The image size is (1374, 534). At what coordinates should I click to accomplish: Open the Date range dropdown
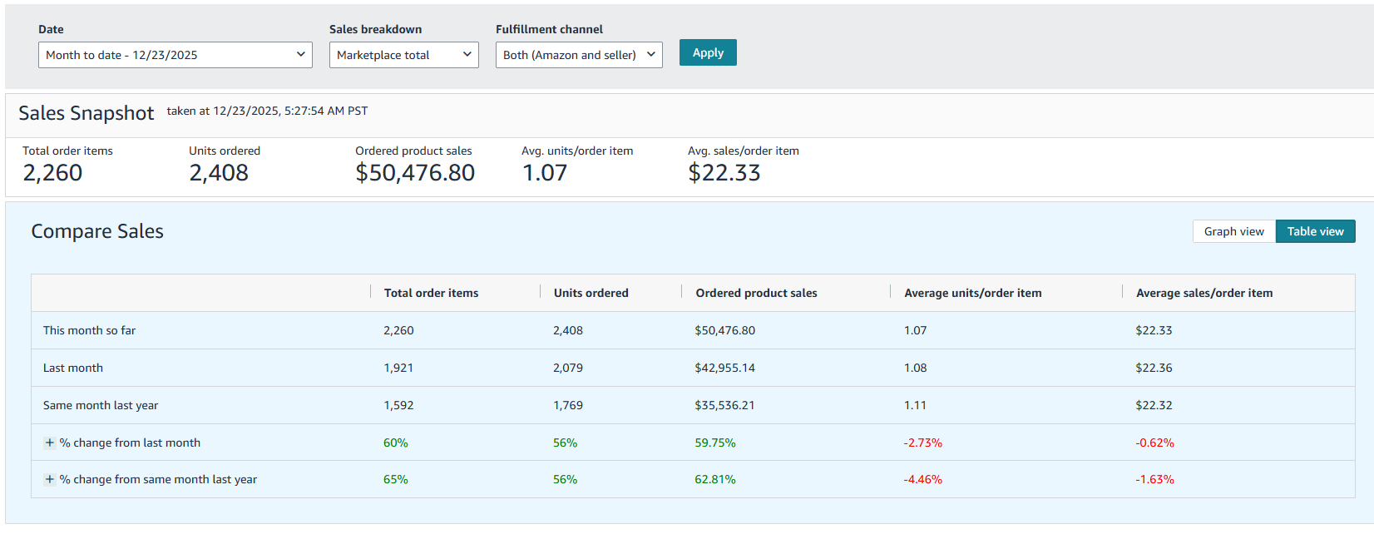175,55
